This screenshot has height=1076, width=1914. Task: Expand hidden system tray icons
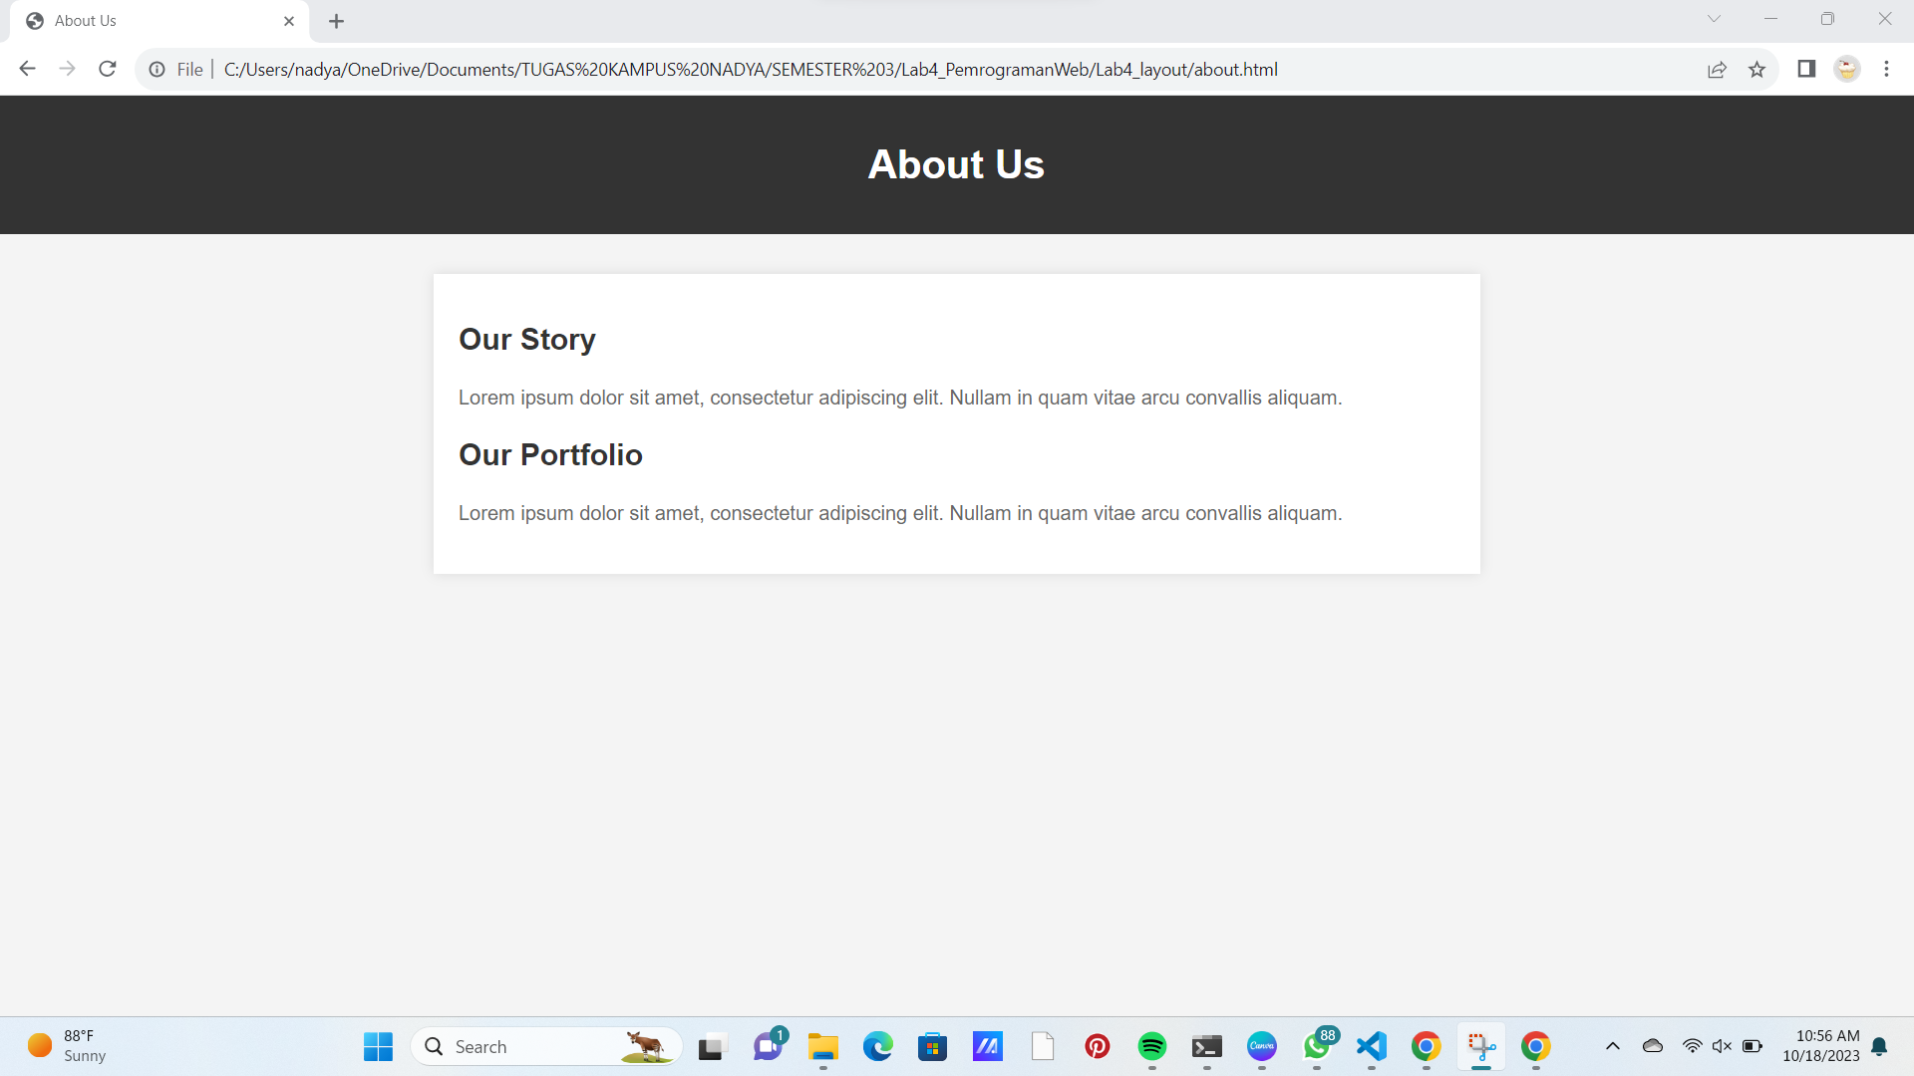[1612, 1046]
